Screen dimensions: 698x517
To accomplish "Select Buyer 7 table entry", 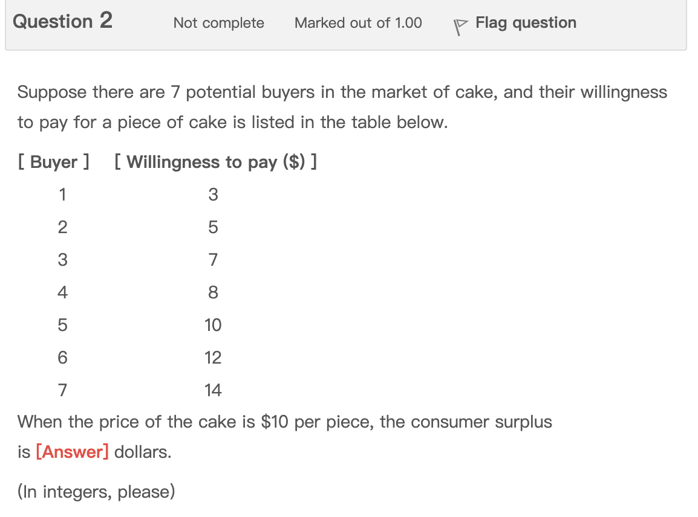I will click(62, 390).
